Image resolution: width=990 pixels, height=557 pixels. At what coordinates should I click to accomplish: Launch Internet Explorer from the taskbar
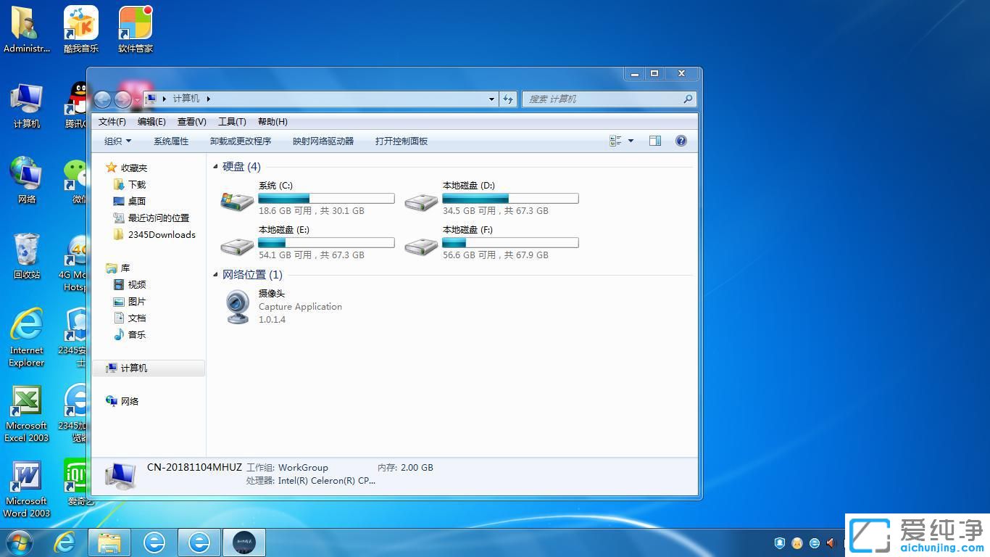pos(65,542)
